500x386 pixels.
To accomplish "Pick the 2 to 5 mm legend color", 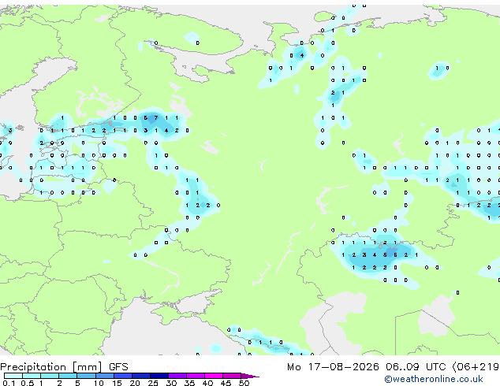I will 68,376.
